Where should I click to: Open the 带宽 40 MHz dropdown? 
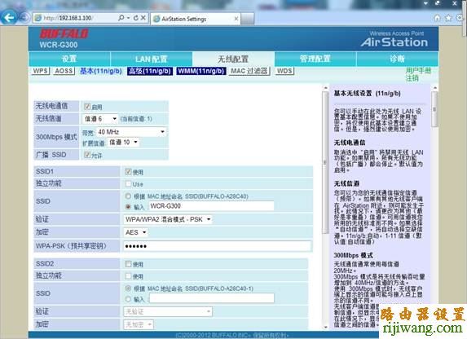click(x=131, y=132)
